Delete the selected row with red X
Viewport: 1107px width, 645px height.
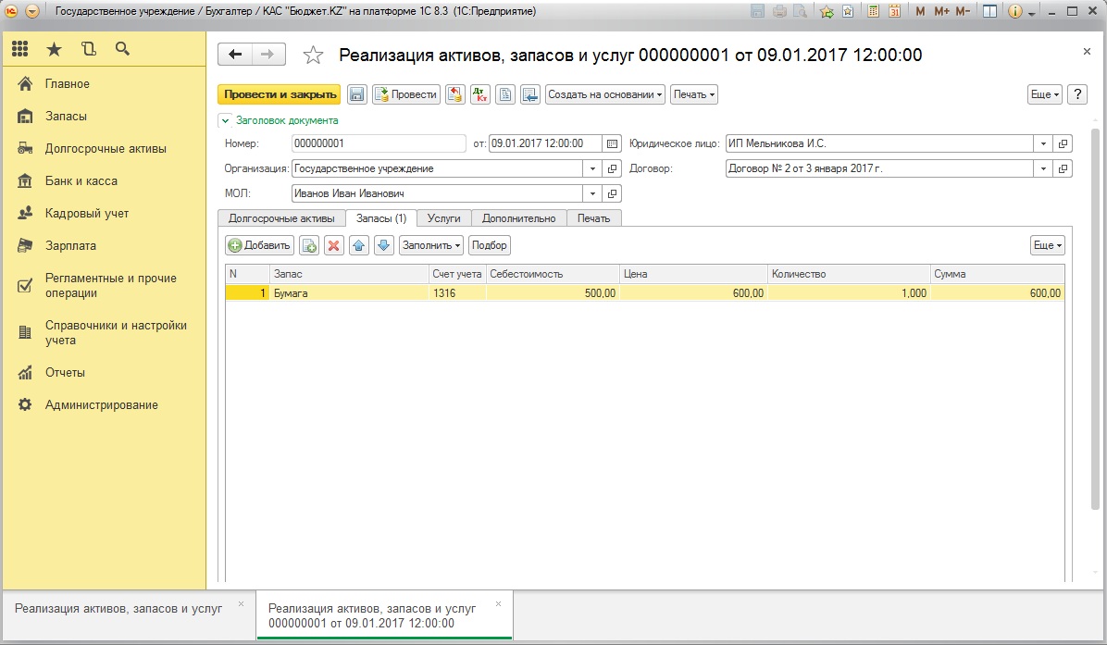tap(334, 245)
